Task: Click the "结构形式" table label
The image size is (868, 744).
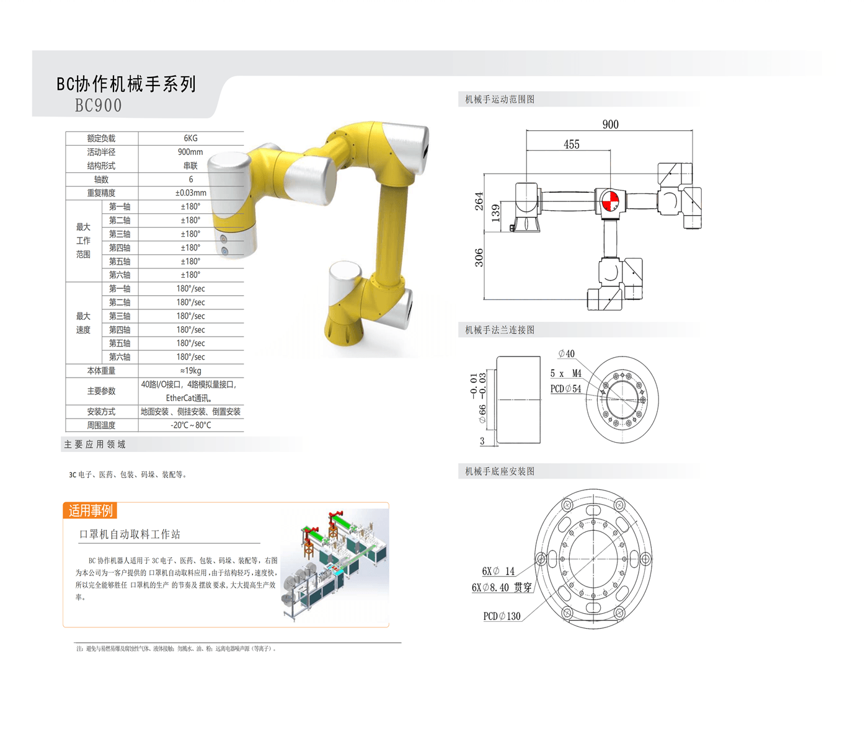Action: (101, 166)
